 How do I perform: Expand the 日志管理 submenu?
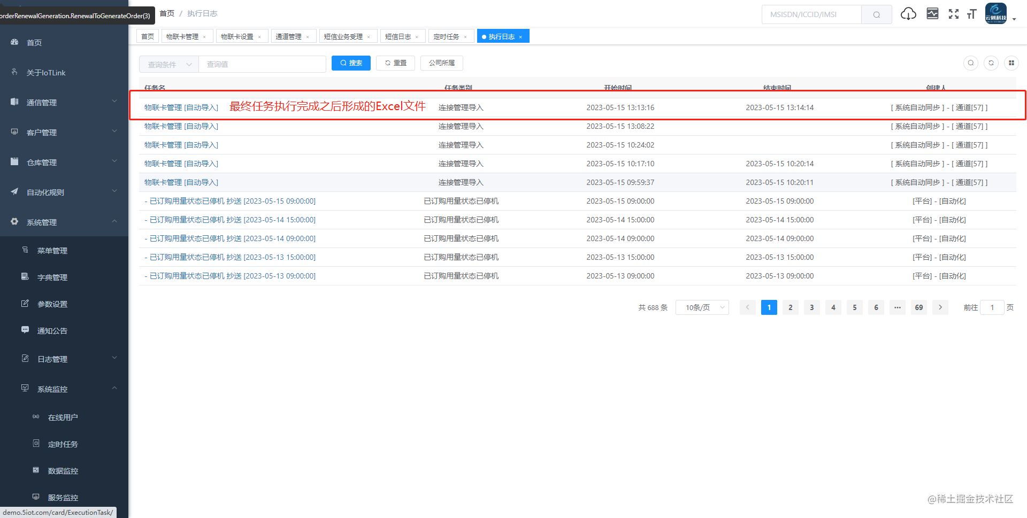(64, 359)
